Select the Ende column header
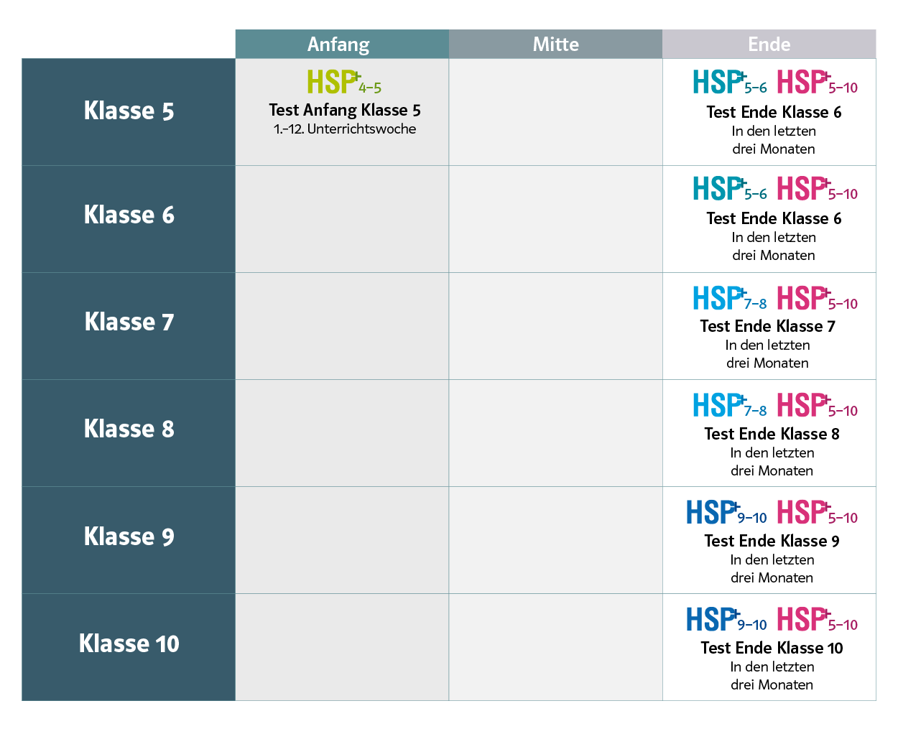The image size is (898, 734). tap(769, 44)
